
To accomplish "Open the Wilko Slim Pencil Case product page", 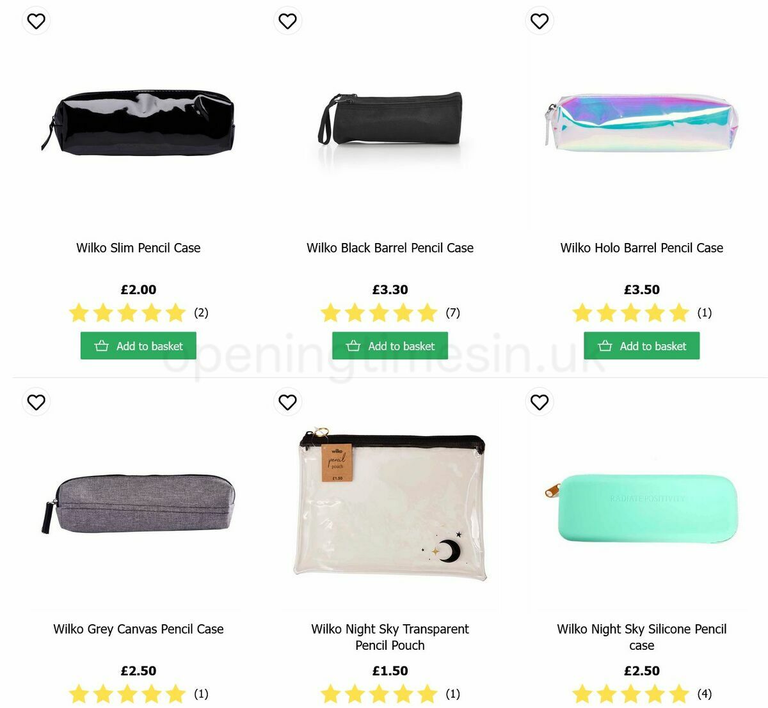I will [x=138, y=248].
